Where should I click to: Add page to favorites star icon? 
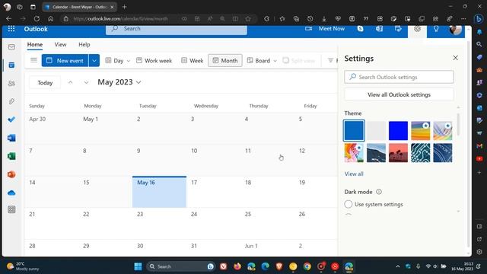(248, 18)
